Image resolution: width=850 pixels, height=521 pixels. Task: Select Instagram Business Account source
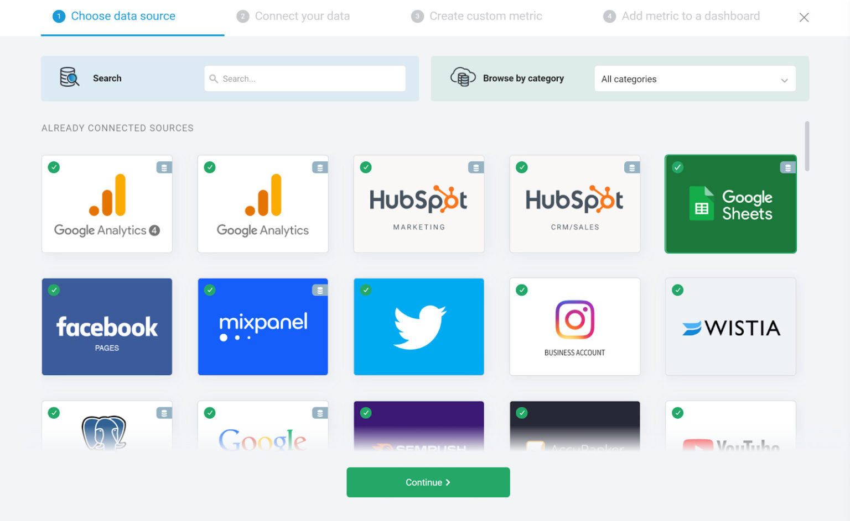point(574,327)
